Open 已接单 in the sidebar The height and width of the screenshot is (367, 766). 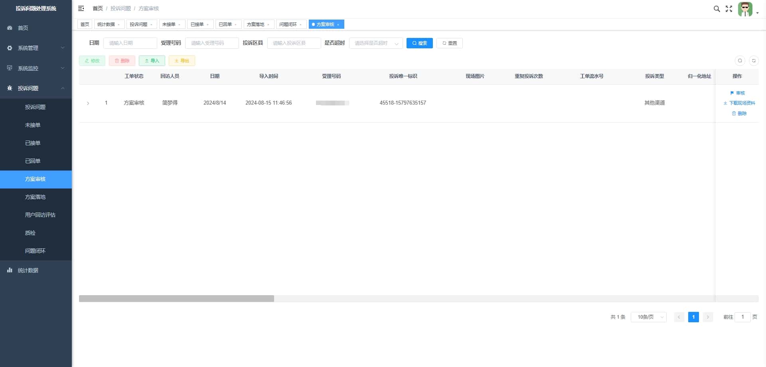[36, 143]
